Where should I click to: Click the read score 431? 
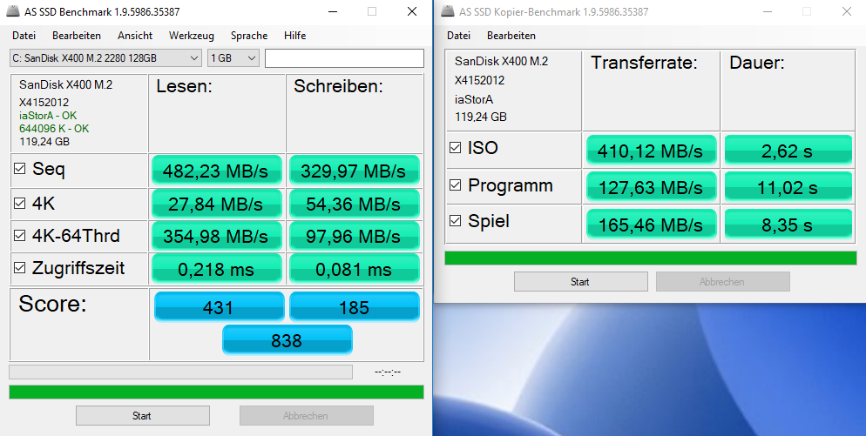point(220,306)
